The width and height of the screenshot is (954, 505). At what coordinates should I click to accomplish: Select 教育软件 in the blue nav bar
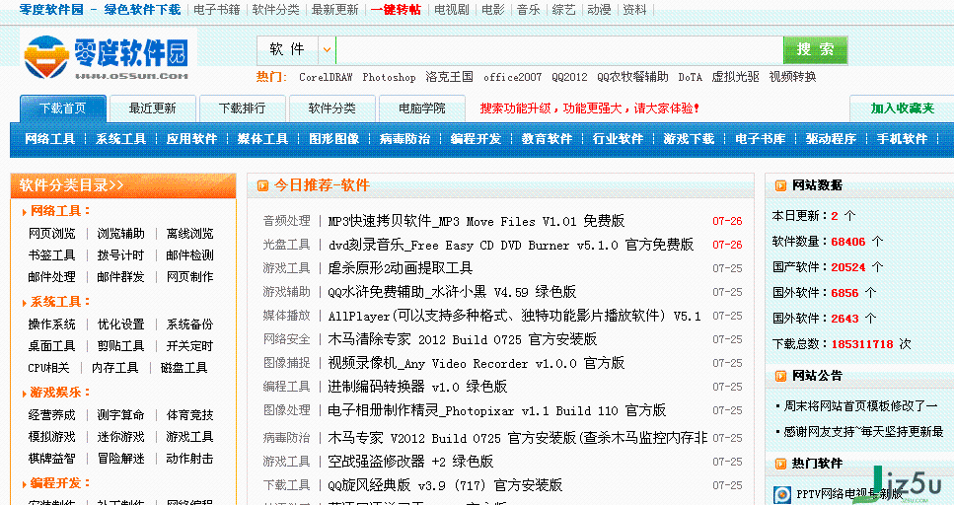(547, 139)
